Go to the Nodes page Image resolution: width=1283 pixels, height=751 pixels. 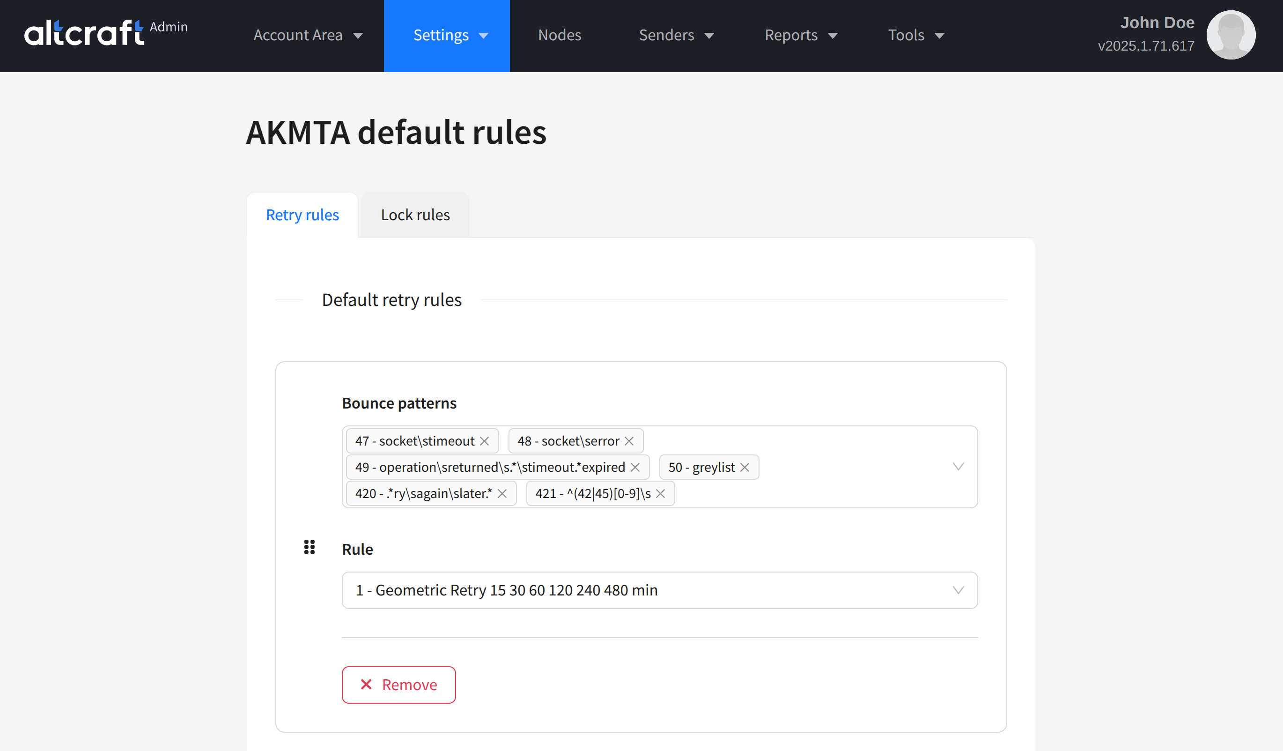coord(560,35)
